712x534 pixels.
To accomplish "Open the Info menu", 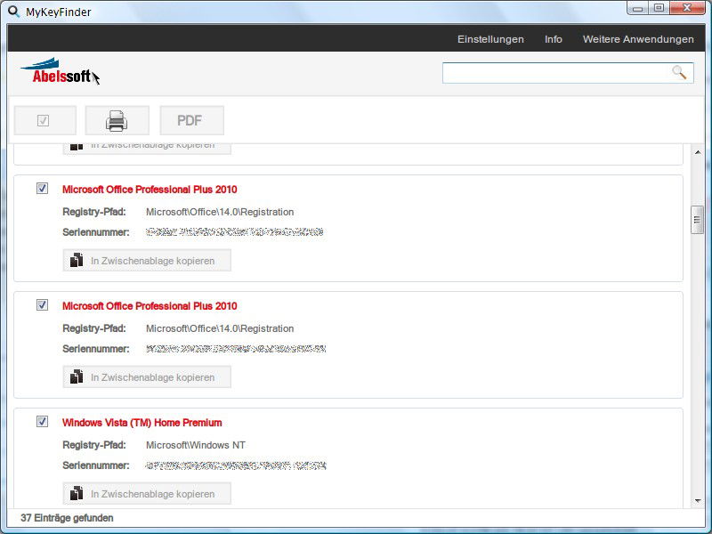I will tap(553, 39).
